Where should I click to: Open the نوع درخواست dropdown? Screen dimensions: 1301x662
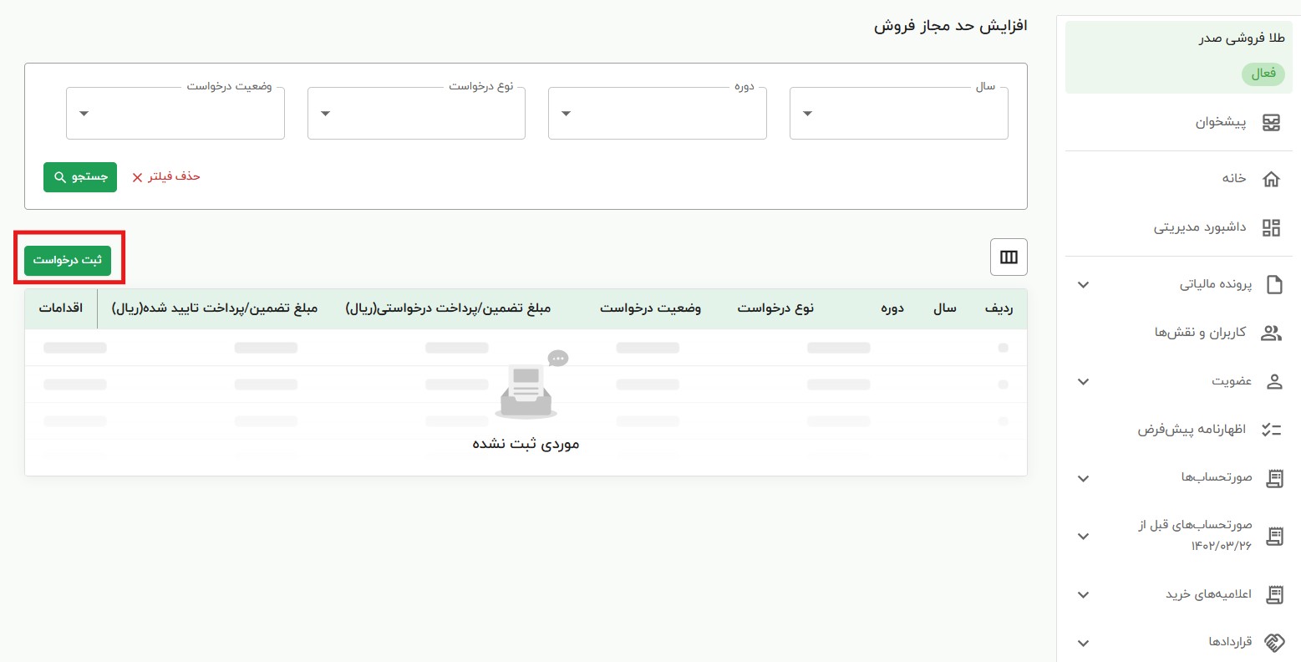click(x=416, y=113)
